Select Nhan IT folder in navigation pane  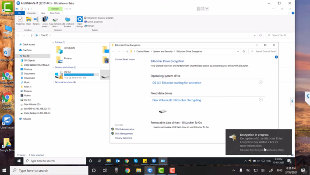pyautogui.click(x=28, y=87)
